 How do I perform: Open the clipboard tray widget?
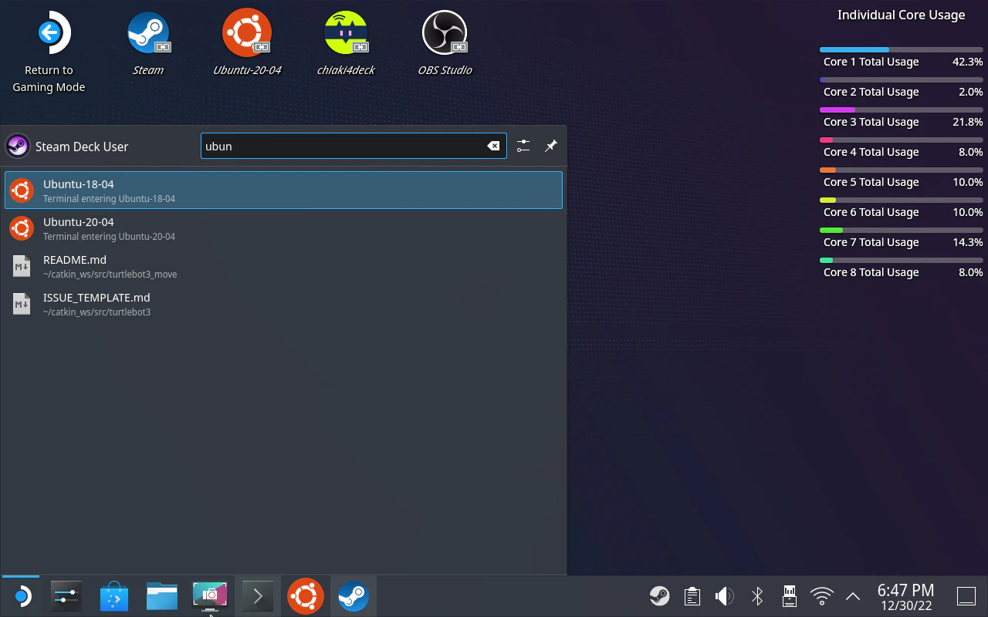click(692, 595)
